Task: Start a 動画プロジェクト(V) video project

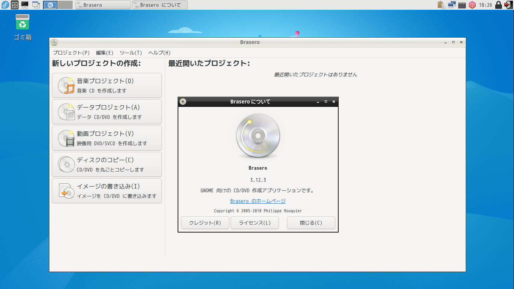Action: 107,138
